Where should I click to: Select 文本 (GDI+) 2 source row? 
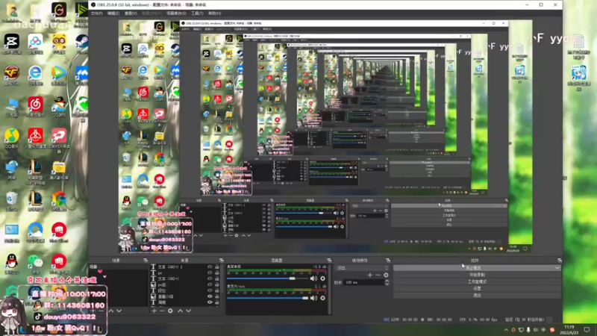(x=186, y=267)
